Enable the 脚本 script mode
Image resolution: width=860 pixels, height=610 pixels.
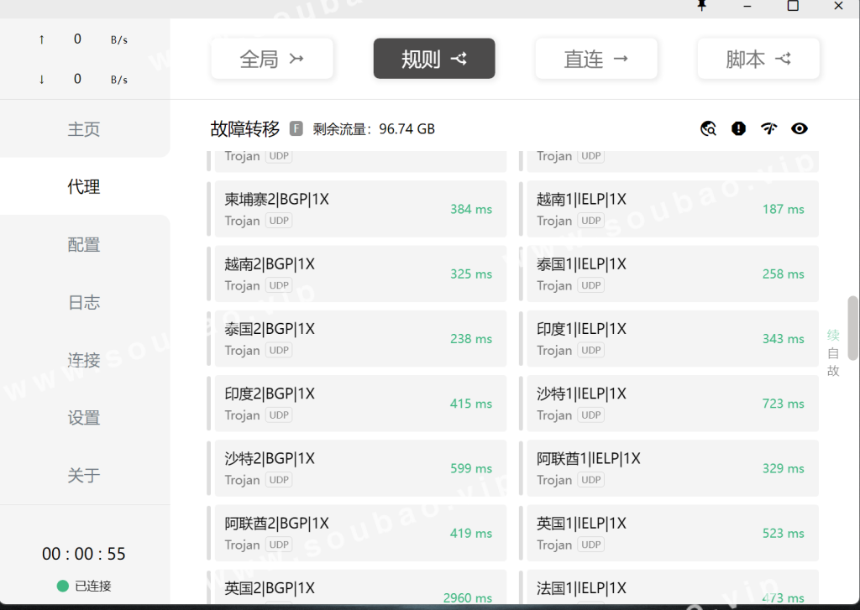click(758, 59)
